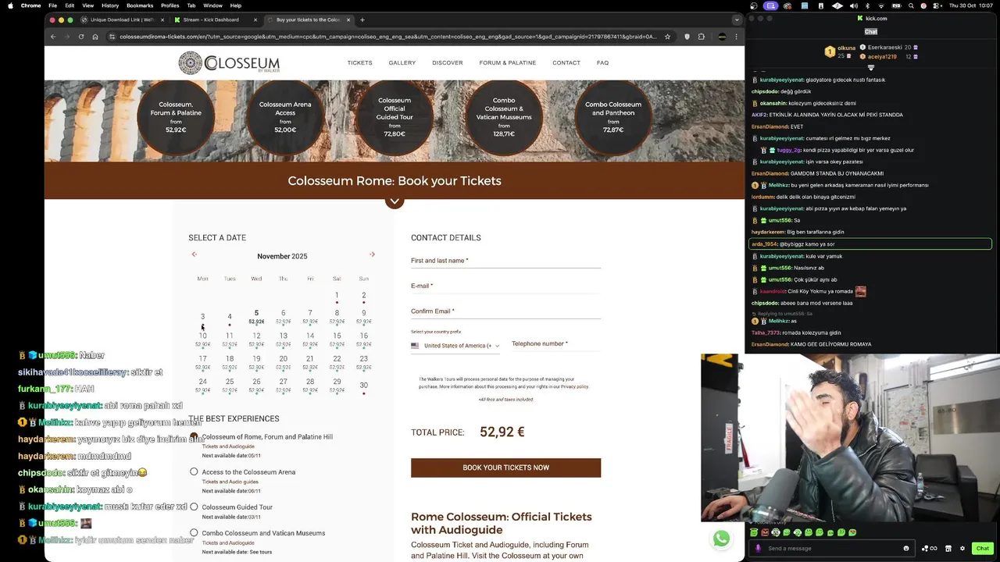Click the brown scroll-down chevron circle
Viewport: 1000px width, 562px height.
coord(395,201)
